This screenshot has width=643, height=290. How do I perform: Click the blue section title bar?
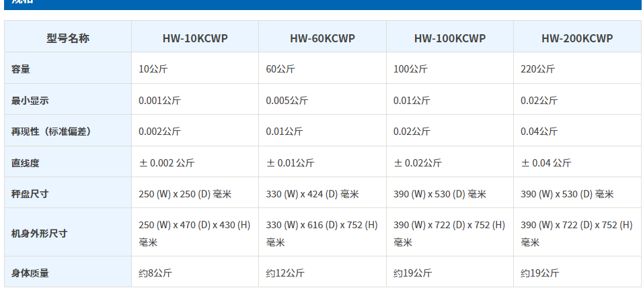tap(321, 4)
